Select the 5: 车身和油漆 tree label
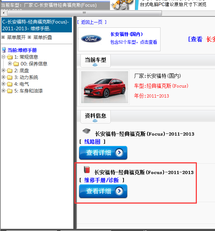This screenshot has height=231, width=215. [x=28, y=91]
